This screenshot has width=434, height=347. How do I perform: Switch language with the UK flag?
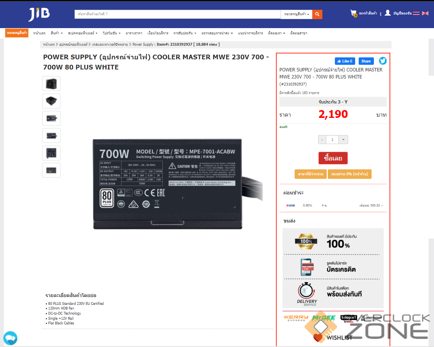click(x=425, y=13)
